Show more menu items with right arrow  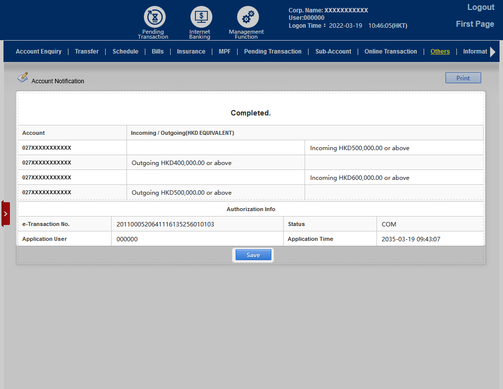[x=493, y=52]
